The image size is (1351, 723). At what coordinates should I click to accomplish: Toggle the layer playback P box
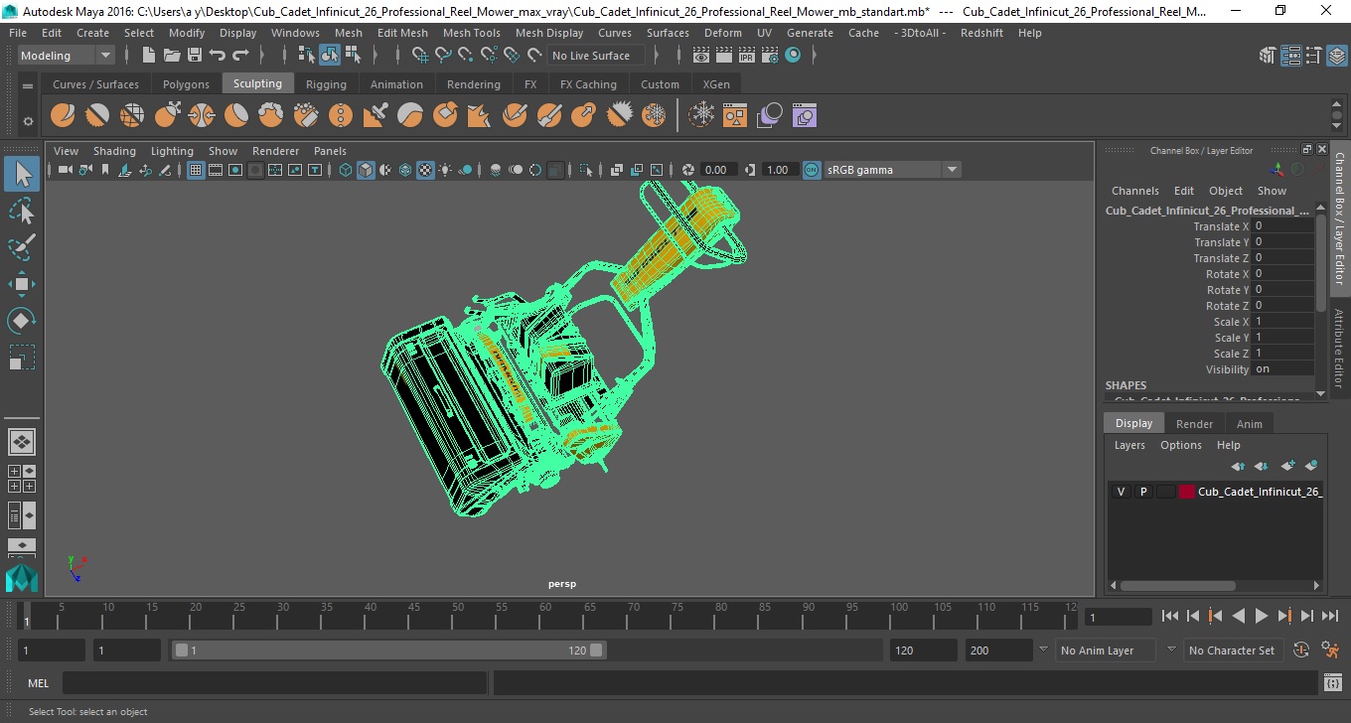1143,492
